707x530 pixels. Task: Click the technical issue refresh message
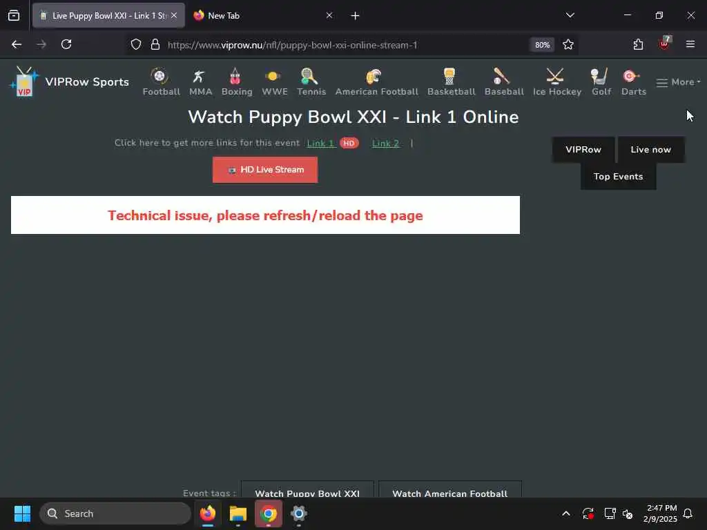click(265, 215)
